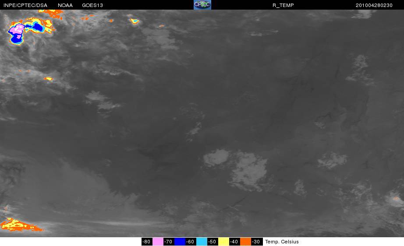Select the dark blue -70 to -60 swatch
Image resolution: width=404 pixels, height=246 pixels.
tap(180, 242)
